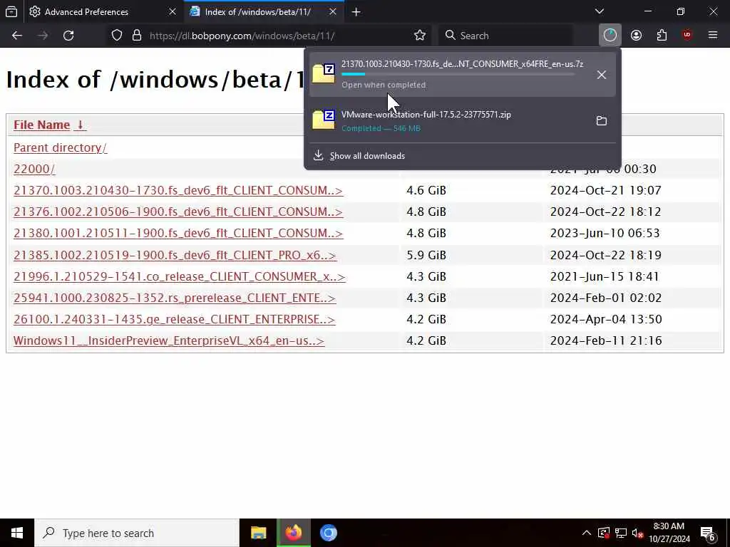Click the date 2024-Apr-04 13:50
Viewport: 730px width, 547px height.
point(606,319)
